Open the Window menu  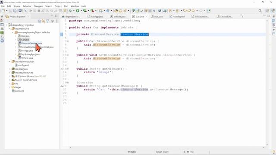pos(75,6)
